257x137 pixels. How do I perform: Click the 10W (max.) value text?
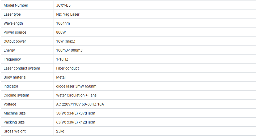66,41
